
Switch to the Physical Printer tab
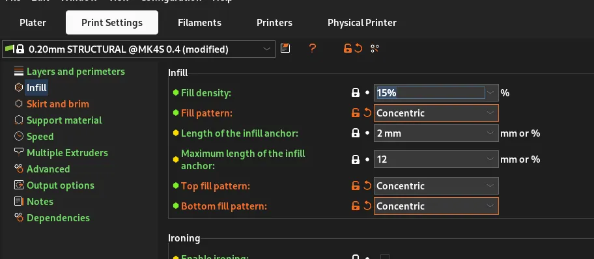(x=361, y=22)
